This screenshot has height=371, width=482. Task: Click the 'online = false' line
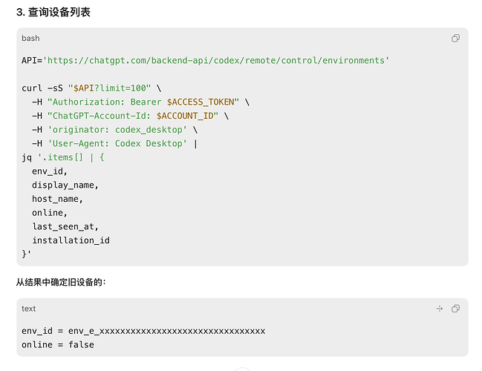[58, 345]
